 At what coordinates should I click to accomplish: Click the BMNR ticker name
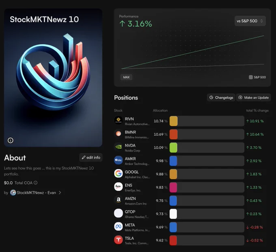point(130,132)
